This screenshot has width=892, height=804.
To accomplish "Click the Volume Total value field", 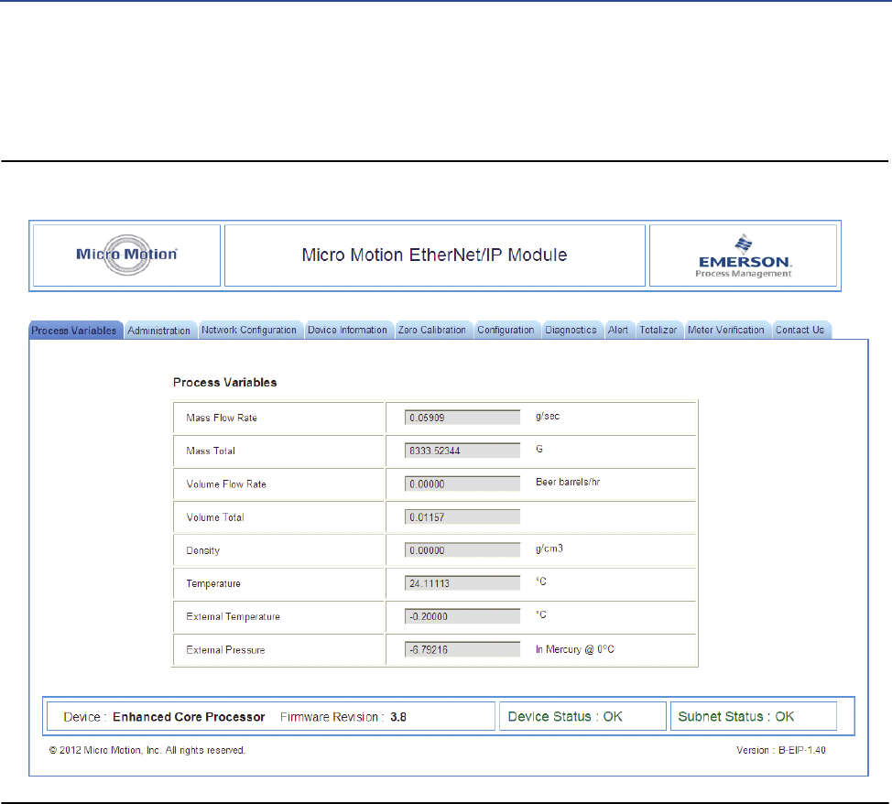I will 462,516.
